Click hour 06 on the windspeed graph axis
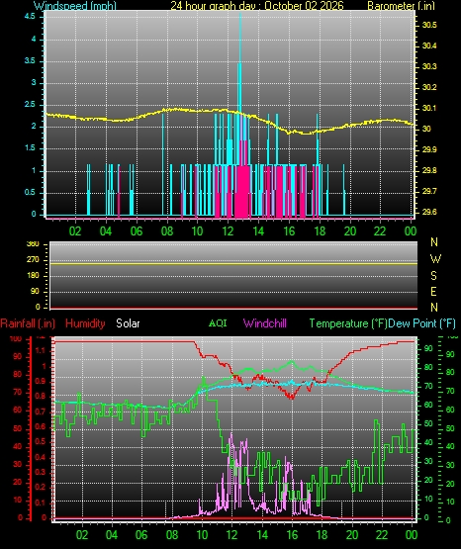Image resolution: width=461 pixels, height=549 pixels. point(137,231)
